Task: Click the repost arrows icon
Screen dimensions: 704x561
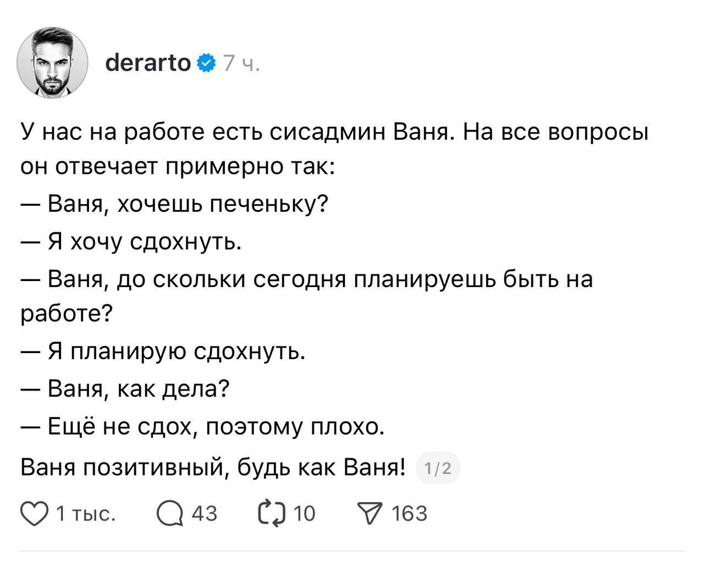Action: click(272, 514)
